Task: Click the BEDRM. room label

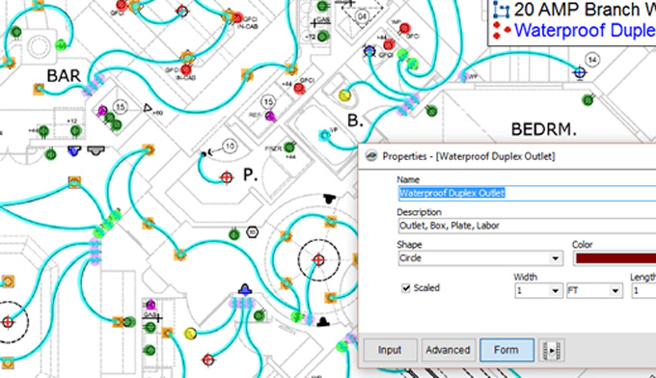Action: coord(543,129)
